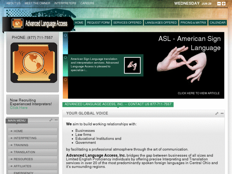Open the Request Form tab
232x174 pixels.
click(x=98, y=23)
